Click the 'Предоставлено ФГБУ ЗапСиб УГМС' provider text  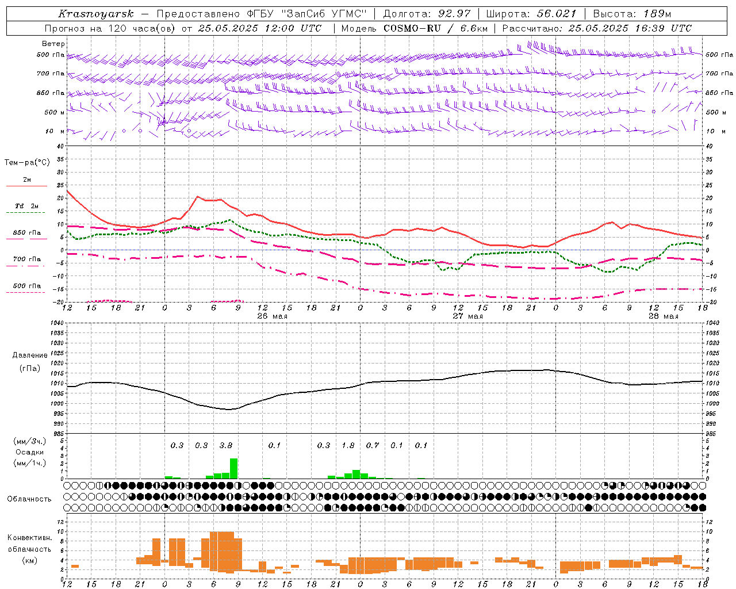click(262, 14)
